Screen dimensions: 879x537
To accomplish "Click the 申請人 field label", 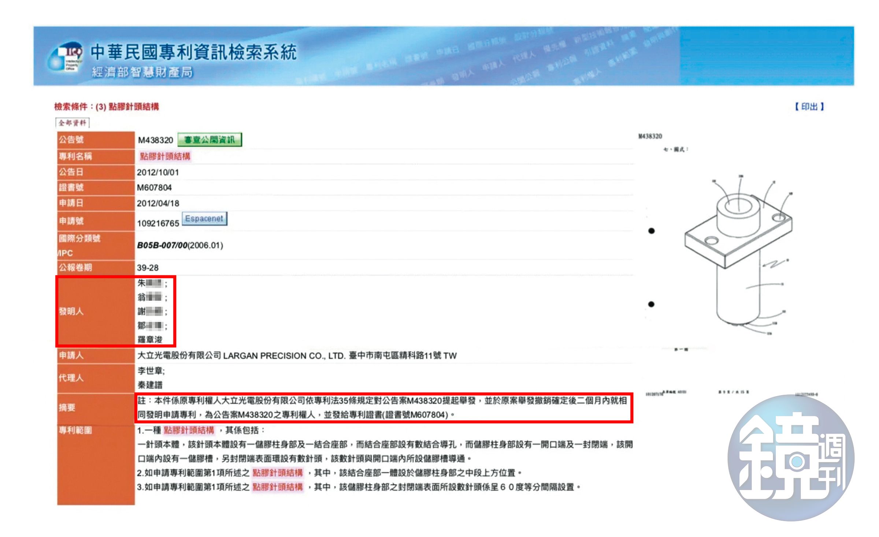I will click(71, 355).
